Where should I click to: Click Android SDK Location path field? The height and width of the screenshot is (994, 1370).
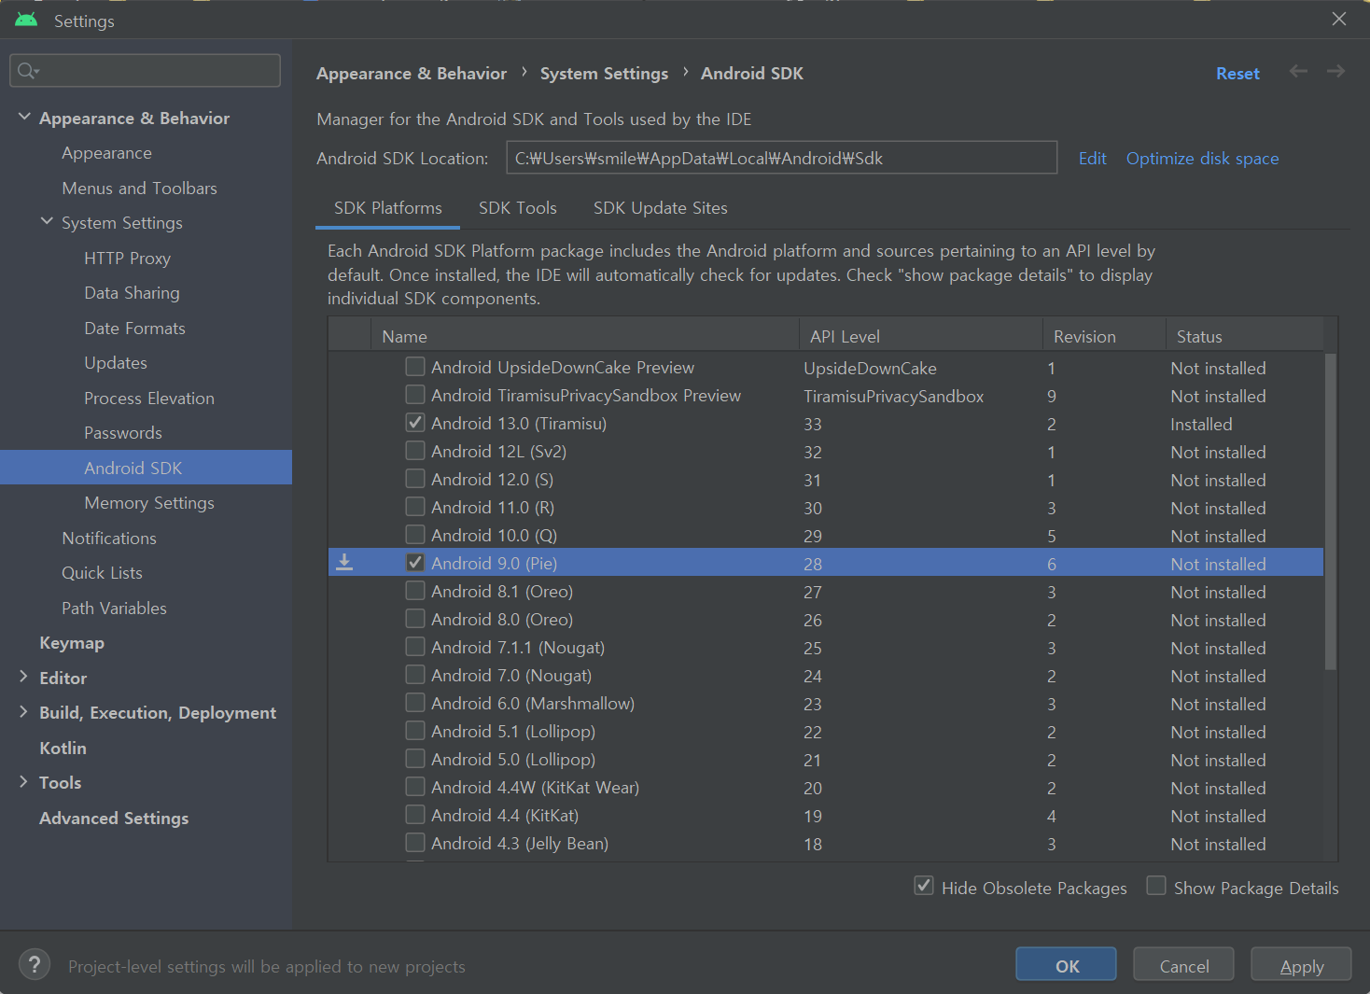(x=781, y=158)
